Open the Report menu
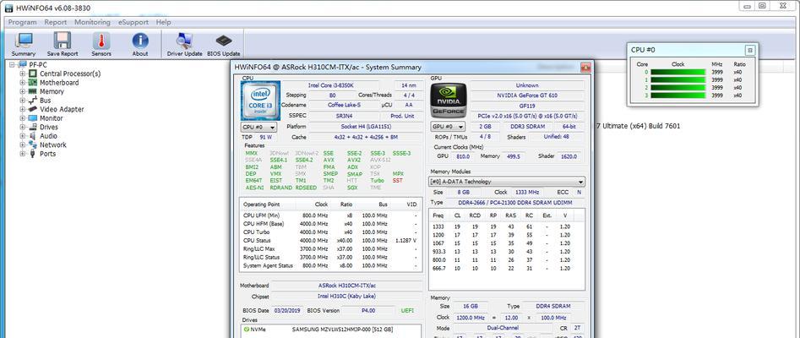 55,23
